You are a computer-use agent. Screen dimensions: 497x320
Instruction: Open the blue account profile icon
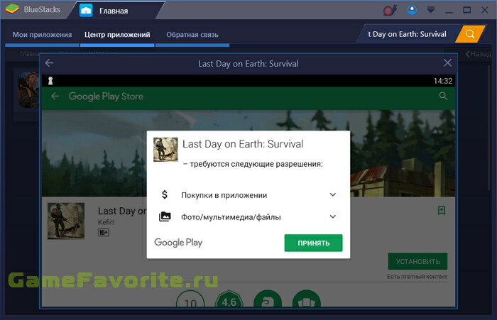[x=412, y=10]
